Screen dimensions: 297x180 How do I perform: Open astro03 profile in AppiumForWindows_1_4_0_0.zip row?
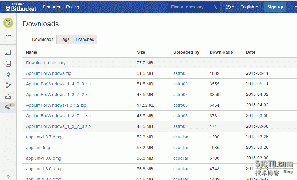(180, 84)
